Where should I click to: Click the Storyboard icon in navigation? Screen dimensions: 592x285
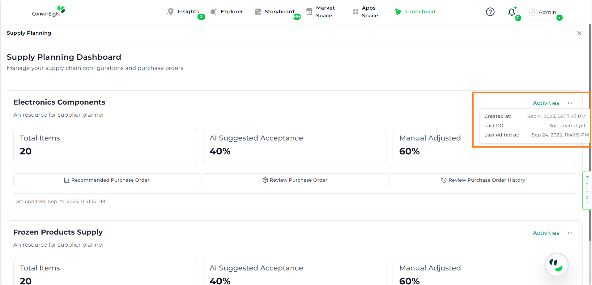(258, 12)
